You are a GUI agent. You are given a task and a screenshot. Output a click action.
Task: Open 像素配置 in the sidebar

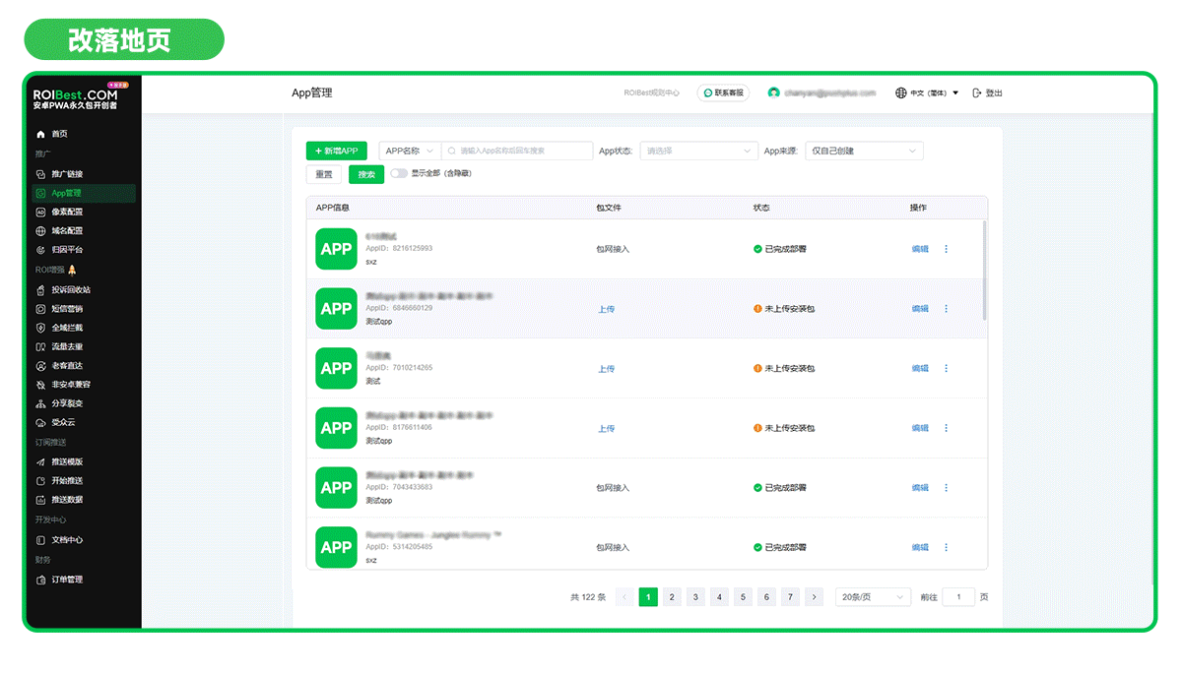(67, 212)
